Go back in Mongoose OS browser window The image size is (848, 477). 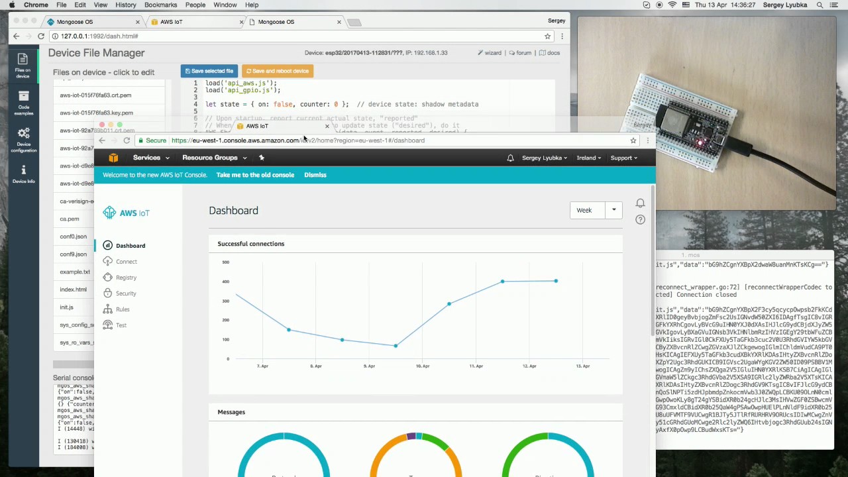click(x=16, y=36)
